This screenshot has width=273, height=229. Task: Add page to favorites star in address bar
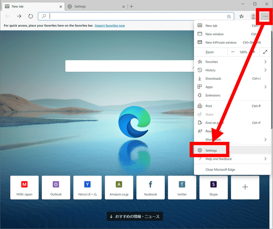[x=229, y=17]
